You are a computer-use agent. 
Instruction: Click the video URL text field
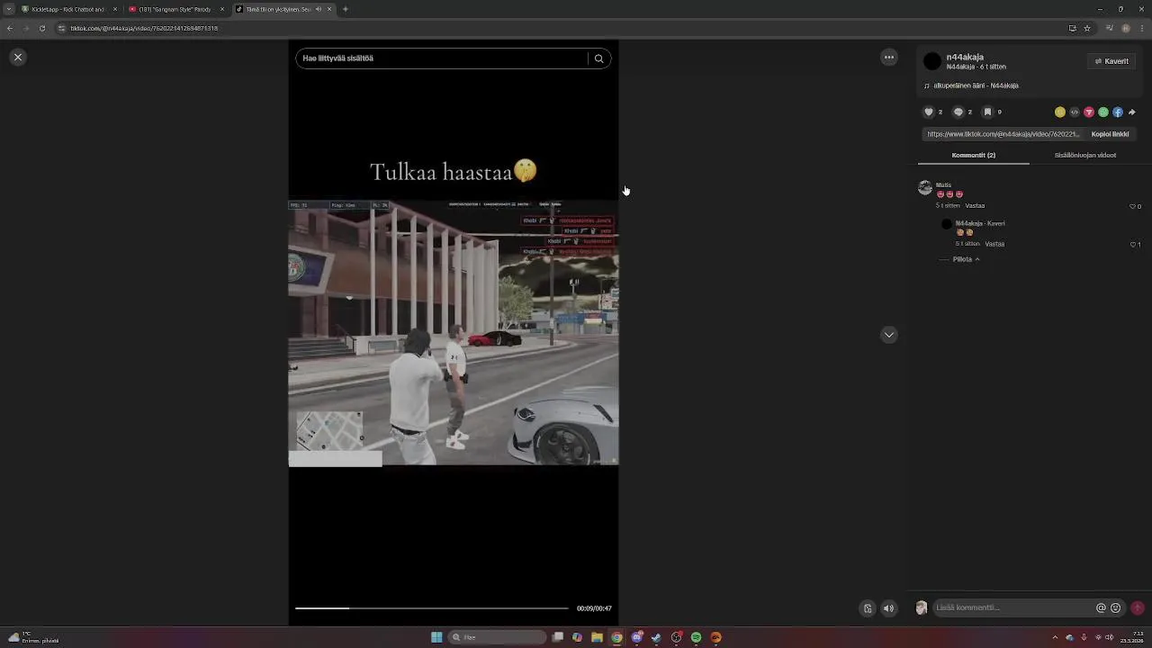(x=1003, y=134)
